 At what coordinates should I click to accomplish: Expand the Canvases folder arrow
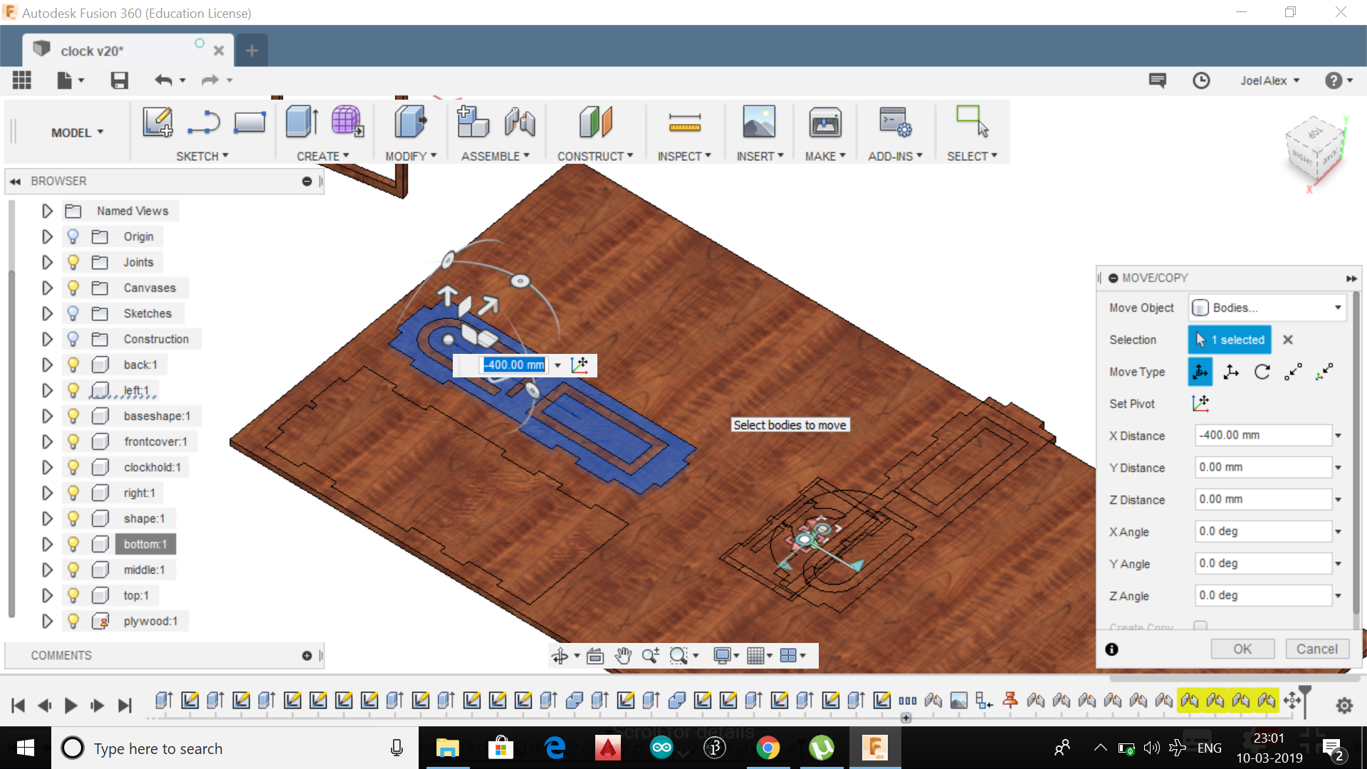click(47, 288)
